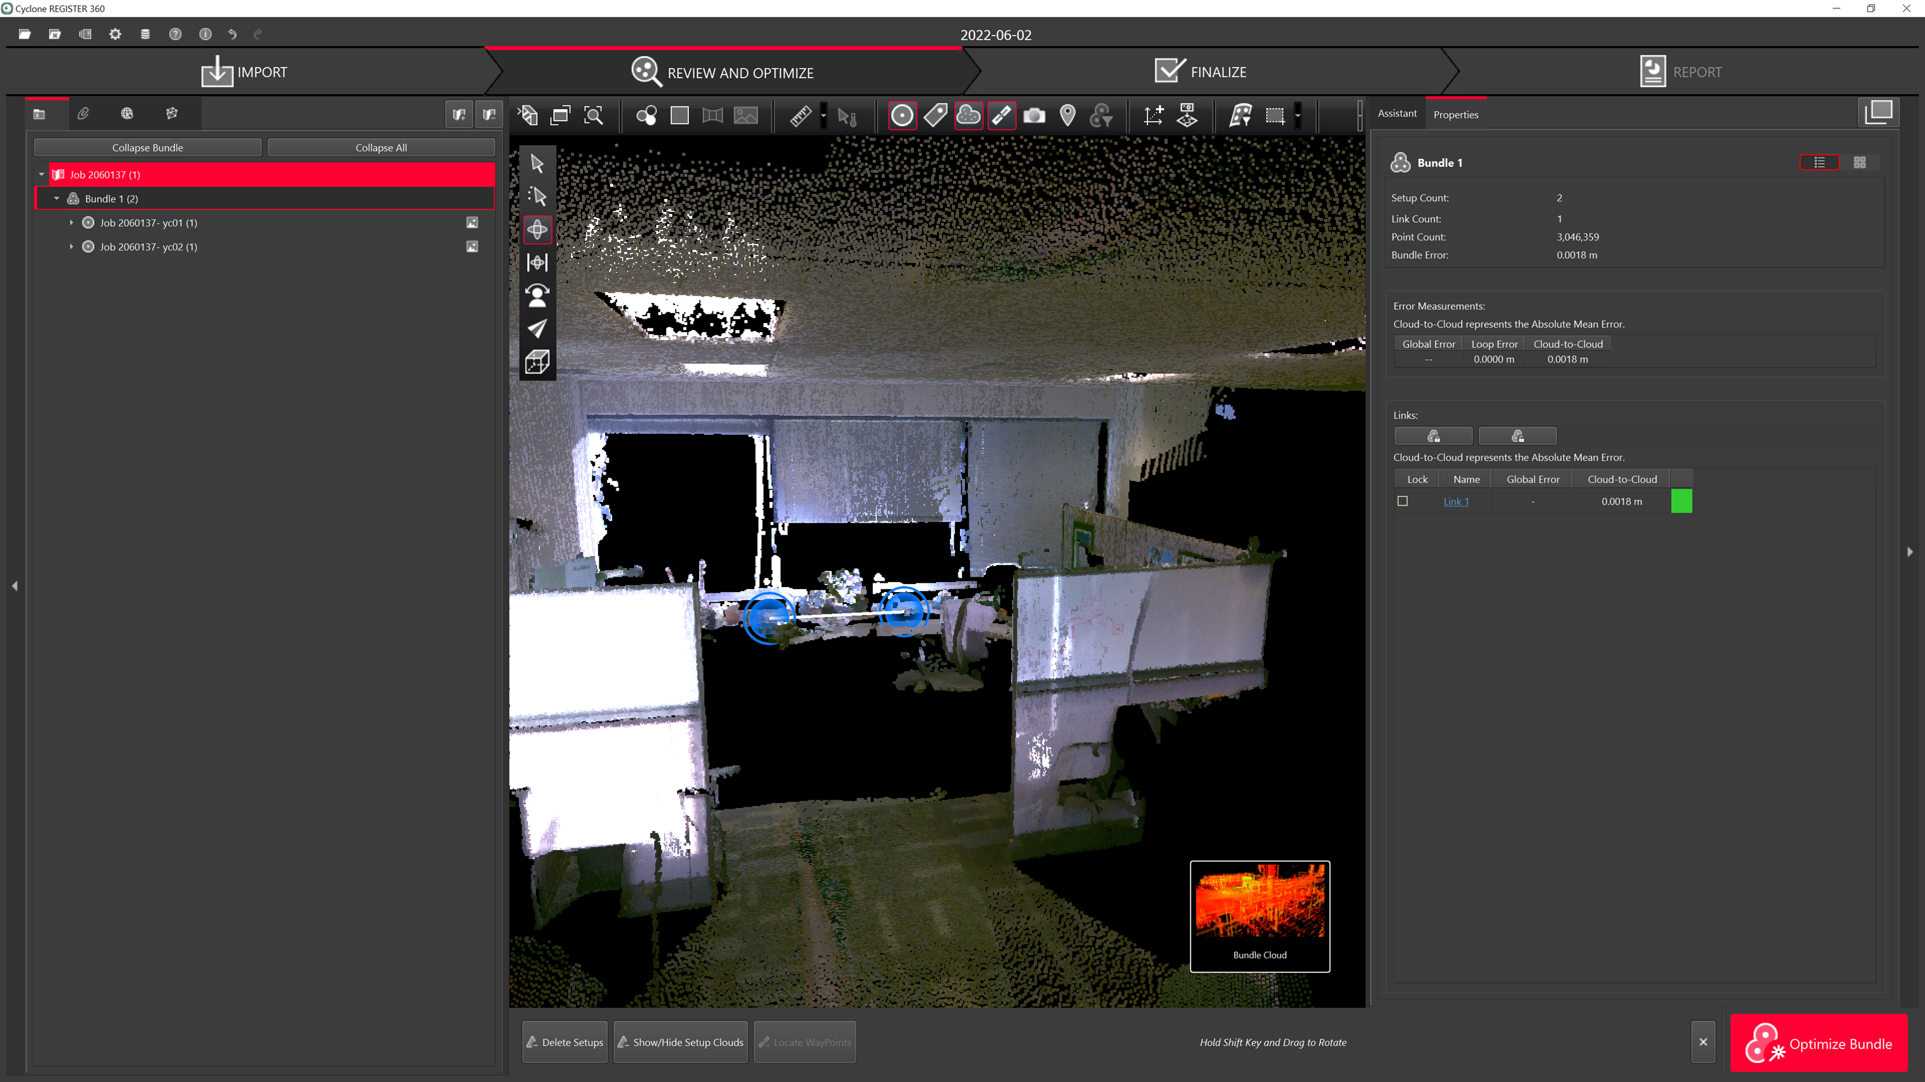
Task: Toggle setup markers display icon
Action: (902, 116)
